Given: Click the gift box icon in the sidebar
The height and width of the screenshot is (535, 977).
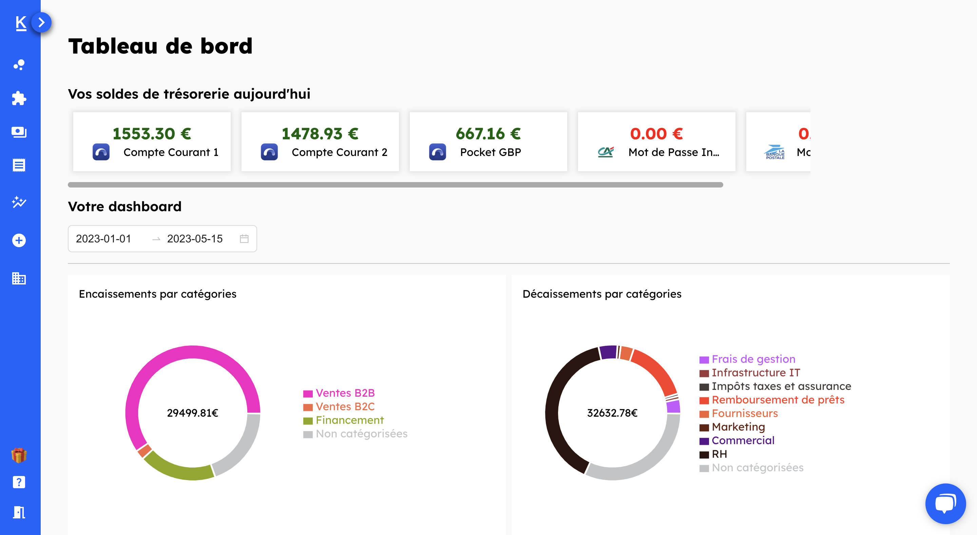Looking at the screenshot, I should pos(19,455).
